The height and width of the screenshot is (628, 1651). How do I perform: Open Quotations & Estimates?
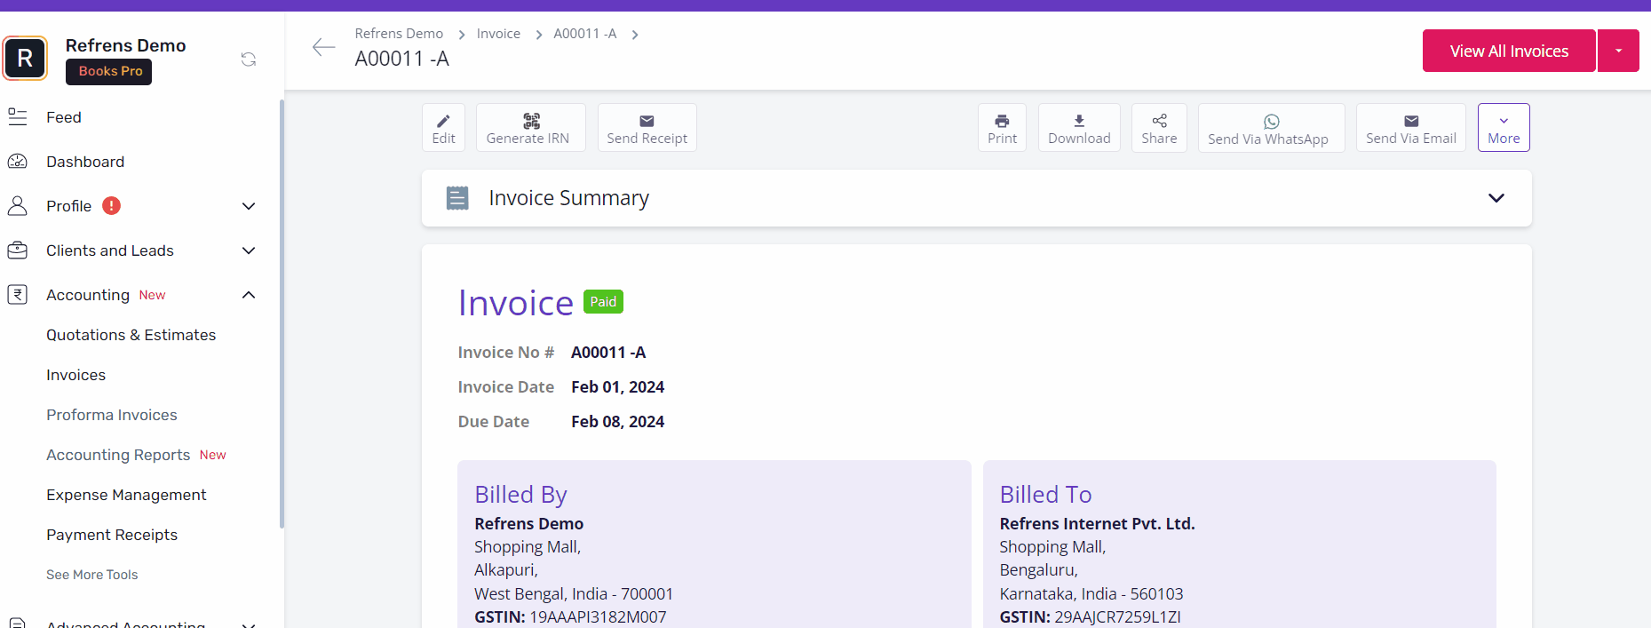(131, 335)
